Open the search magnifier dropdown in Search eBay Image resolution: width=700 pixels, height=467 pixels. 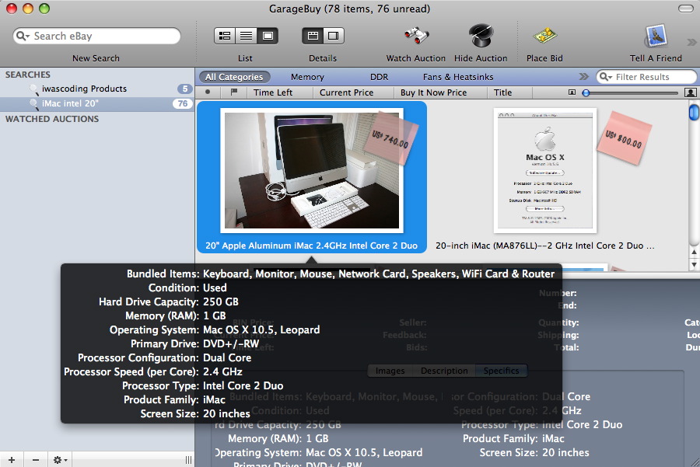[x=23, y=36]
